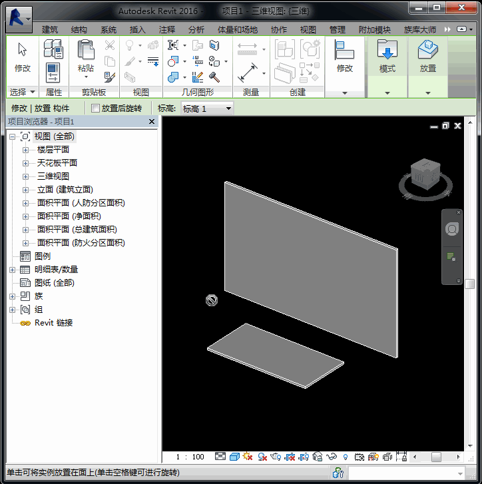482x484 pixels.
Task: Toggle sun path icon in view bar
Action: [248, 457]
